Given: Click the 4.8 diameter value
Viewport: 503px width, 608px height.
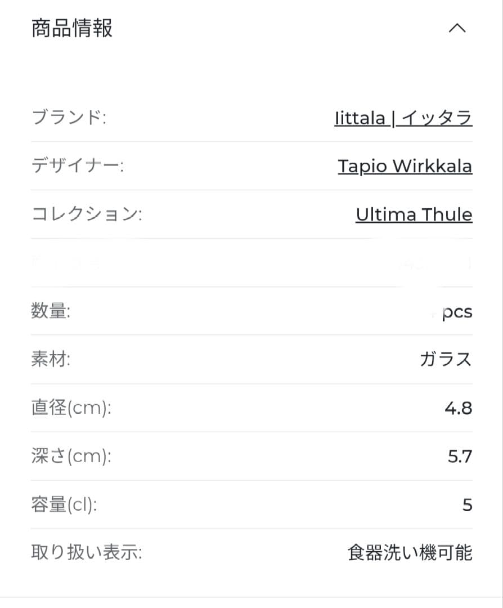Looking at the screenshot, I should tap(459, 408).
